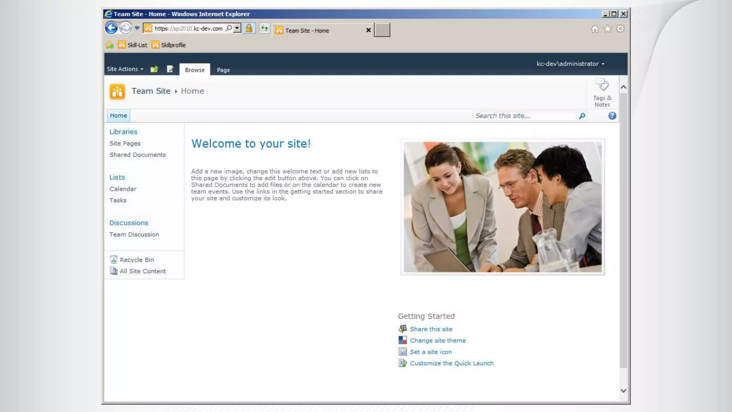Open the Recycle Bin
The image size is (732, 412).
pyautogui.click(x=137, y=260)
